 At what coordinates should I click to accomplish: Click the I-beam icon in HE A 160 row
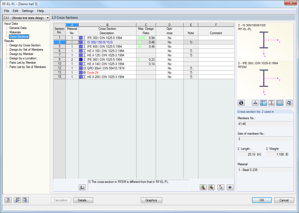tap(85, 51)
